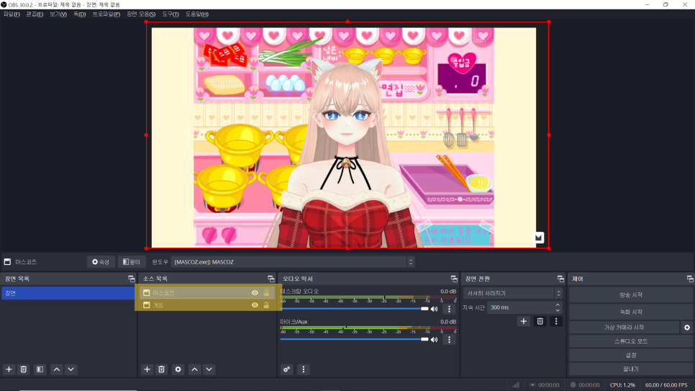
Task: Open virtual camera settings gear icon
Action: click(x=687, y=328)
